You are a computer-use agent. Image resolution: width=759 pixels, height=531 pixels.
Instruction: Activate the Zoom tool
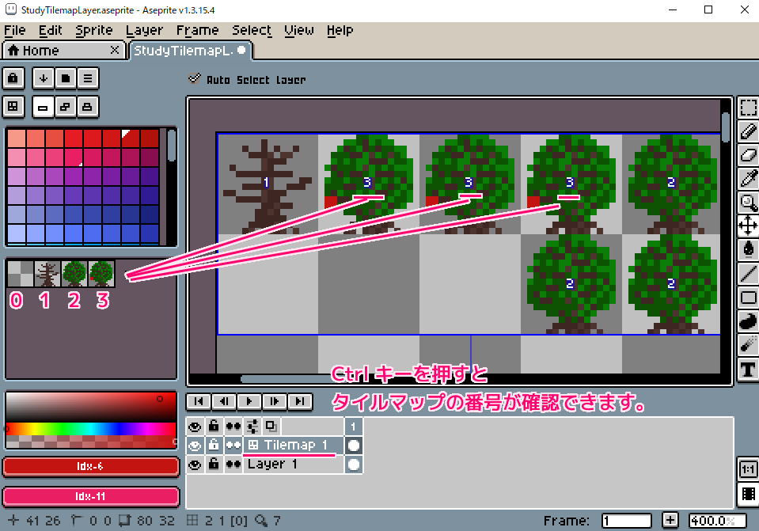click(x=748, y=202)
